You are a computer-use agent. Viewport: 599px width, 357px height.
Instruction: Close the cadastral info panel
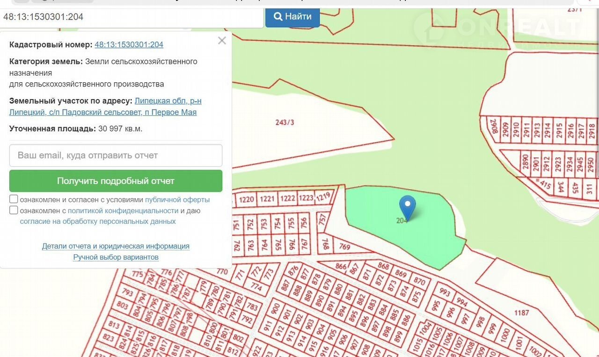click(x=222, y=41)
